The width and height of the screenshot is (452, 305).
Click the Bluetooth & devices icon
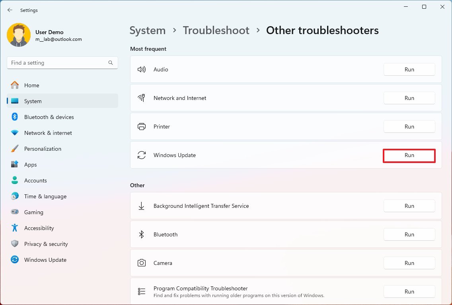tap(15, 117)
